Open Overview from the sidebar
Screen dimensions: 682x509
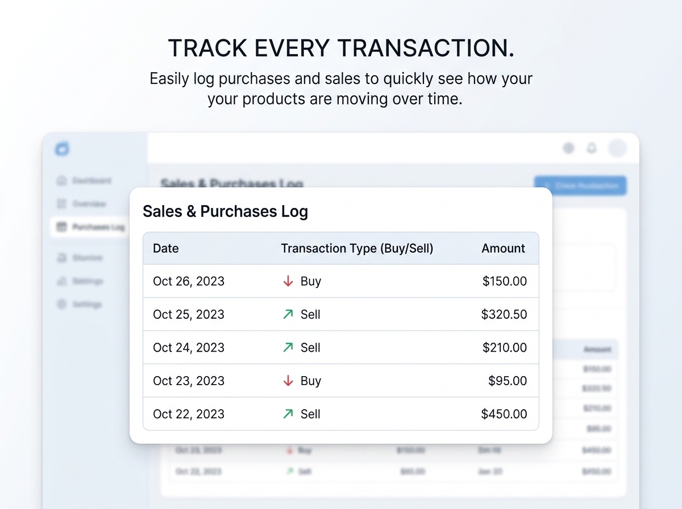pos(88,204)
